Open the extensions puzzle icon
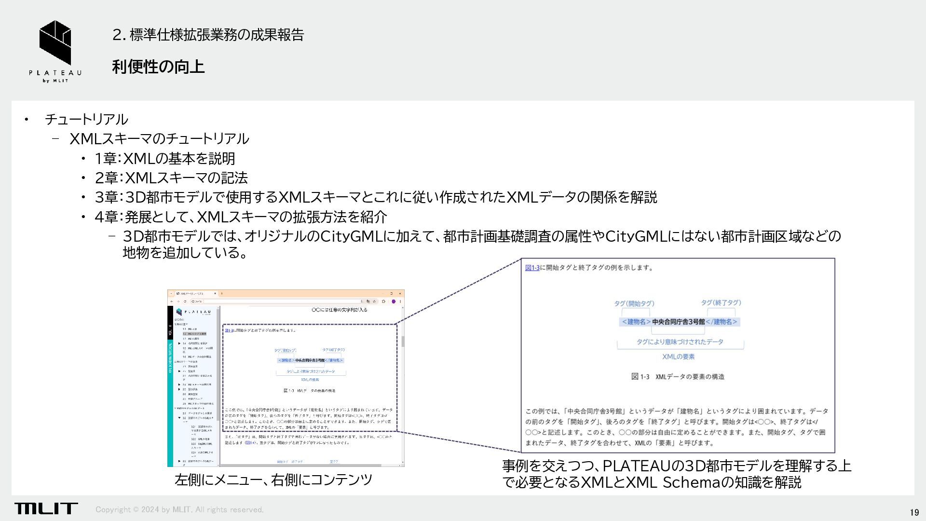 click(x=384, y=302)
